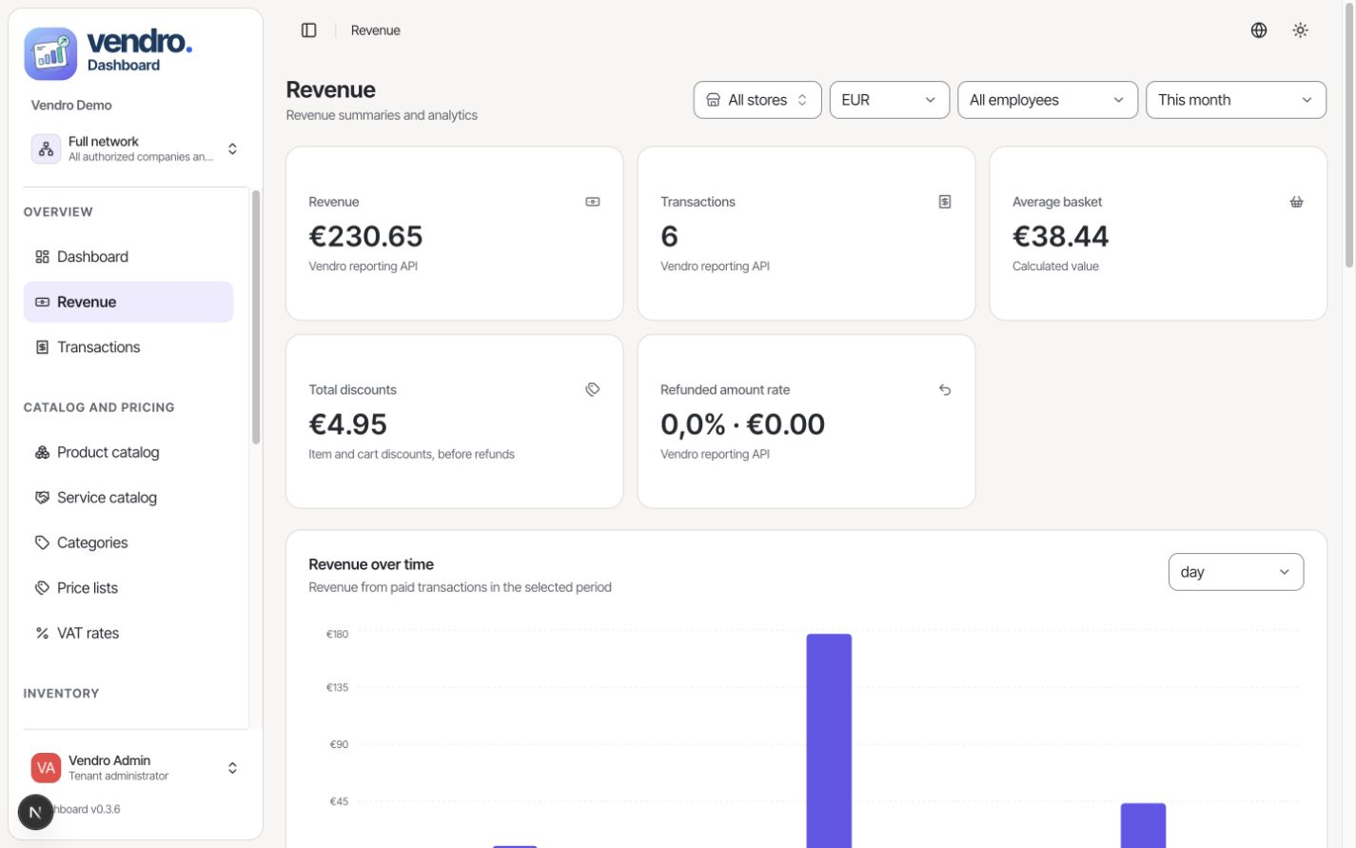Click the CATALOG AND PRICING section header
The width and height of the screenshot is (1356, 848).
pos(99,407)
